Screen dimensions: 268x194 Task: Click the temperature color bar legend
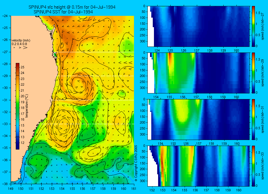tap(18, 106)
